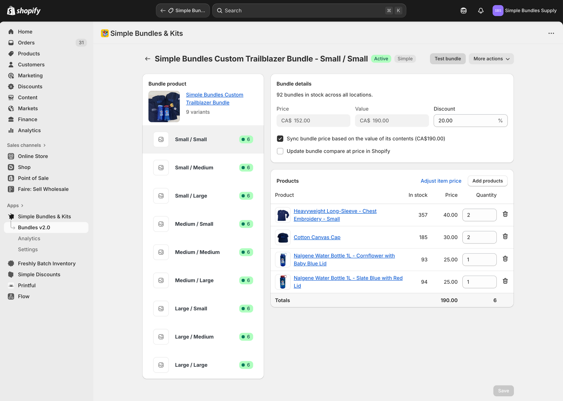The image size is (563, 401).
Task: Click the Adjust item price link
Action: pyautogui.click(x=441, y=181)
